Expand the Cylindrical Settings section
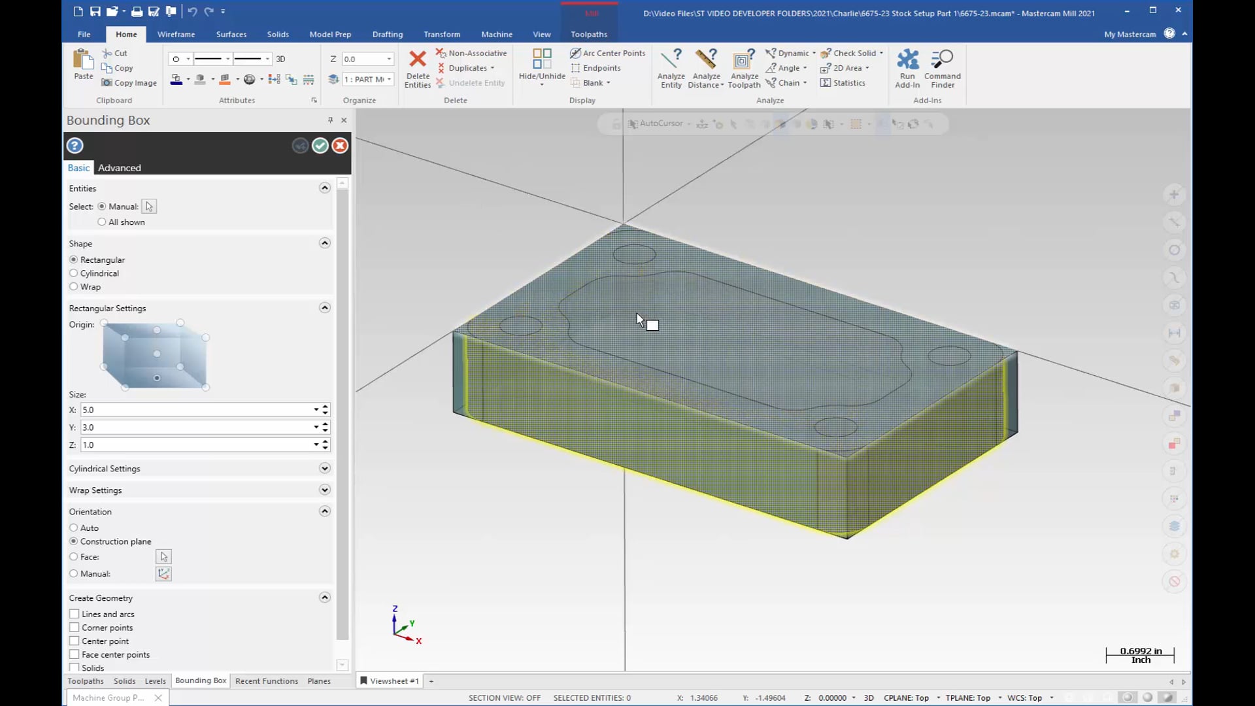 [324, 468]
